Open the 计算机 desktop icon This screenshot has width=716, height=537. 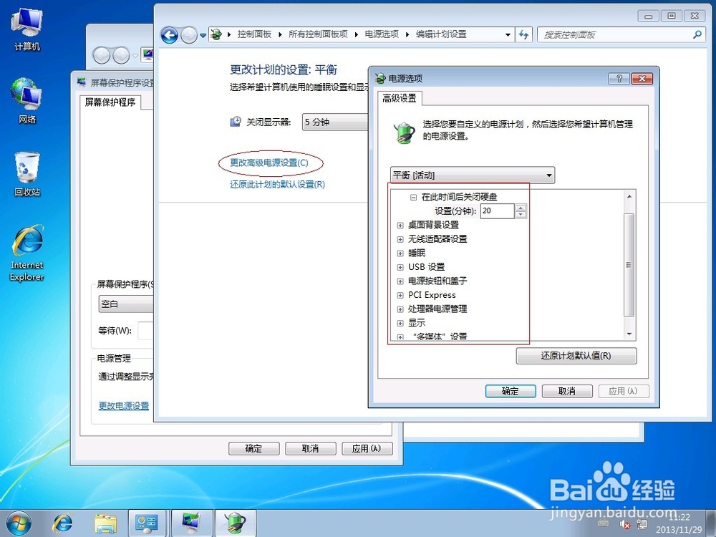[27, 29]
